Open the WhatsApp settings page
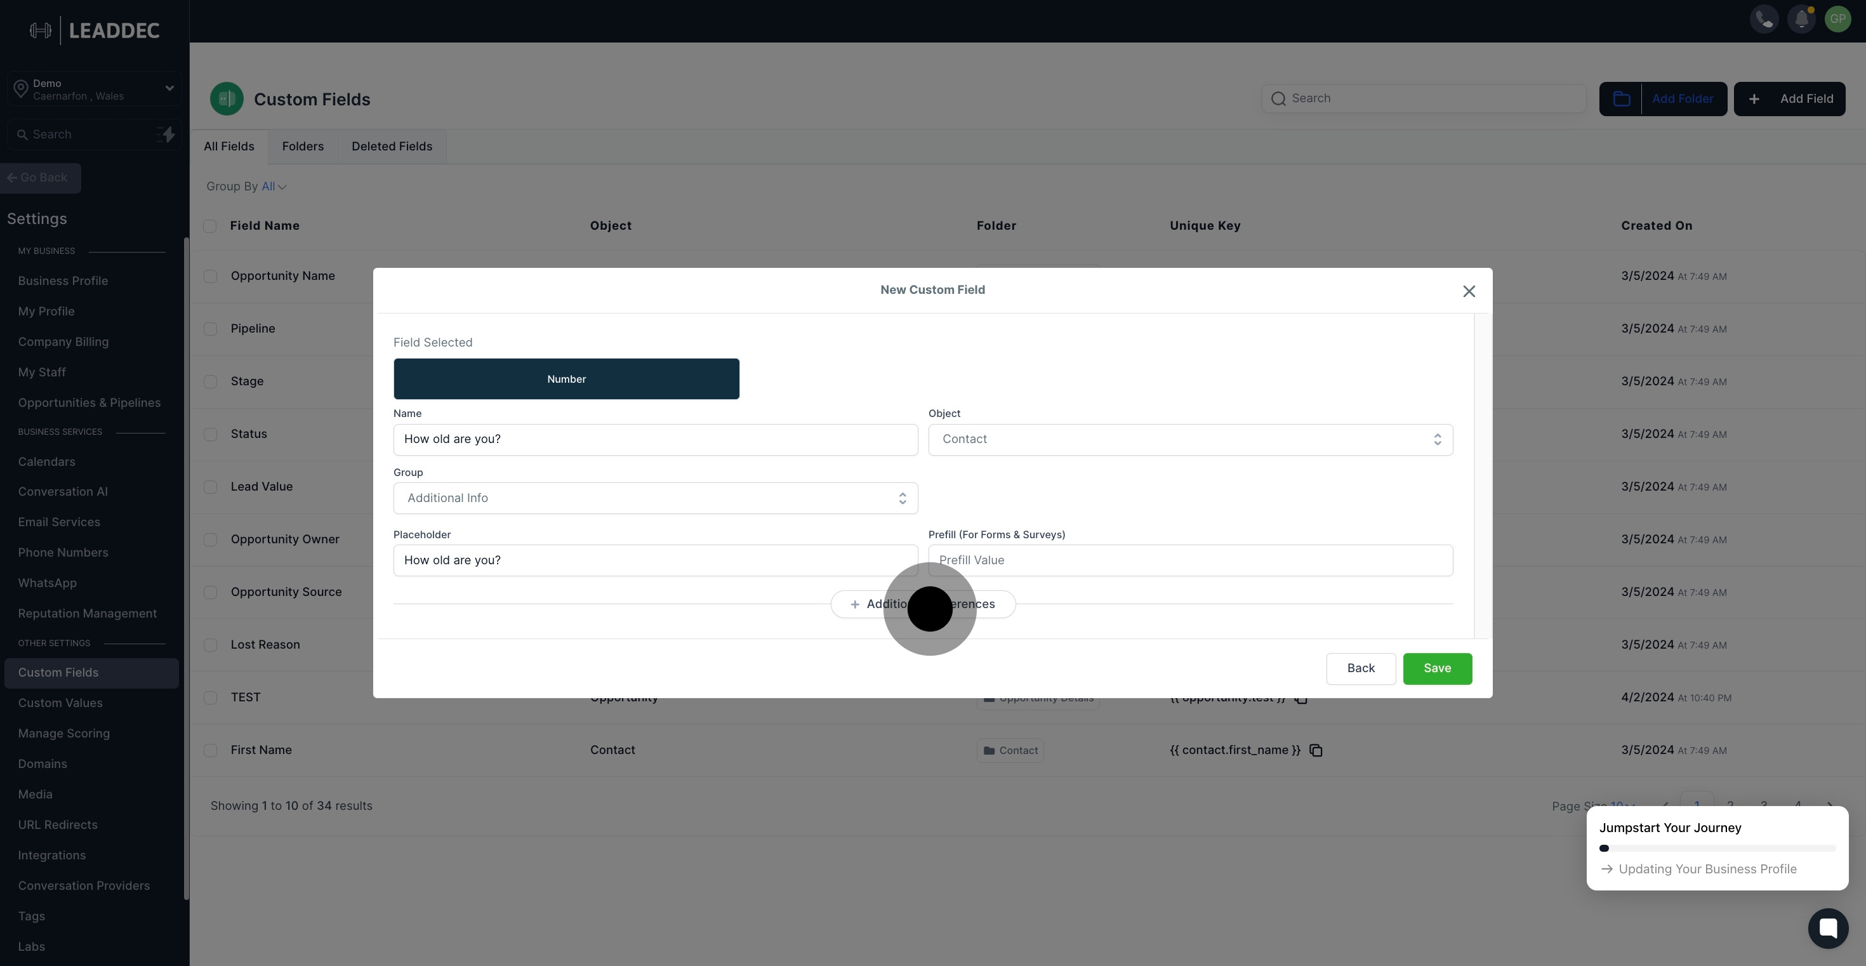Screen dimensions: 1866x966 point(47,583)
